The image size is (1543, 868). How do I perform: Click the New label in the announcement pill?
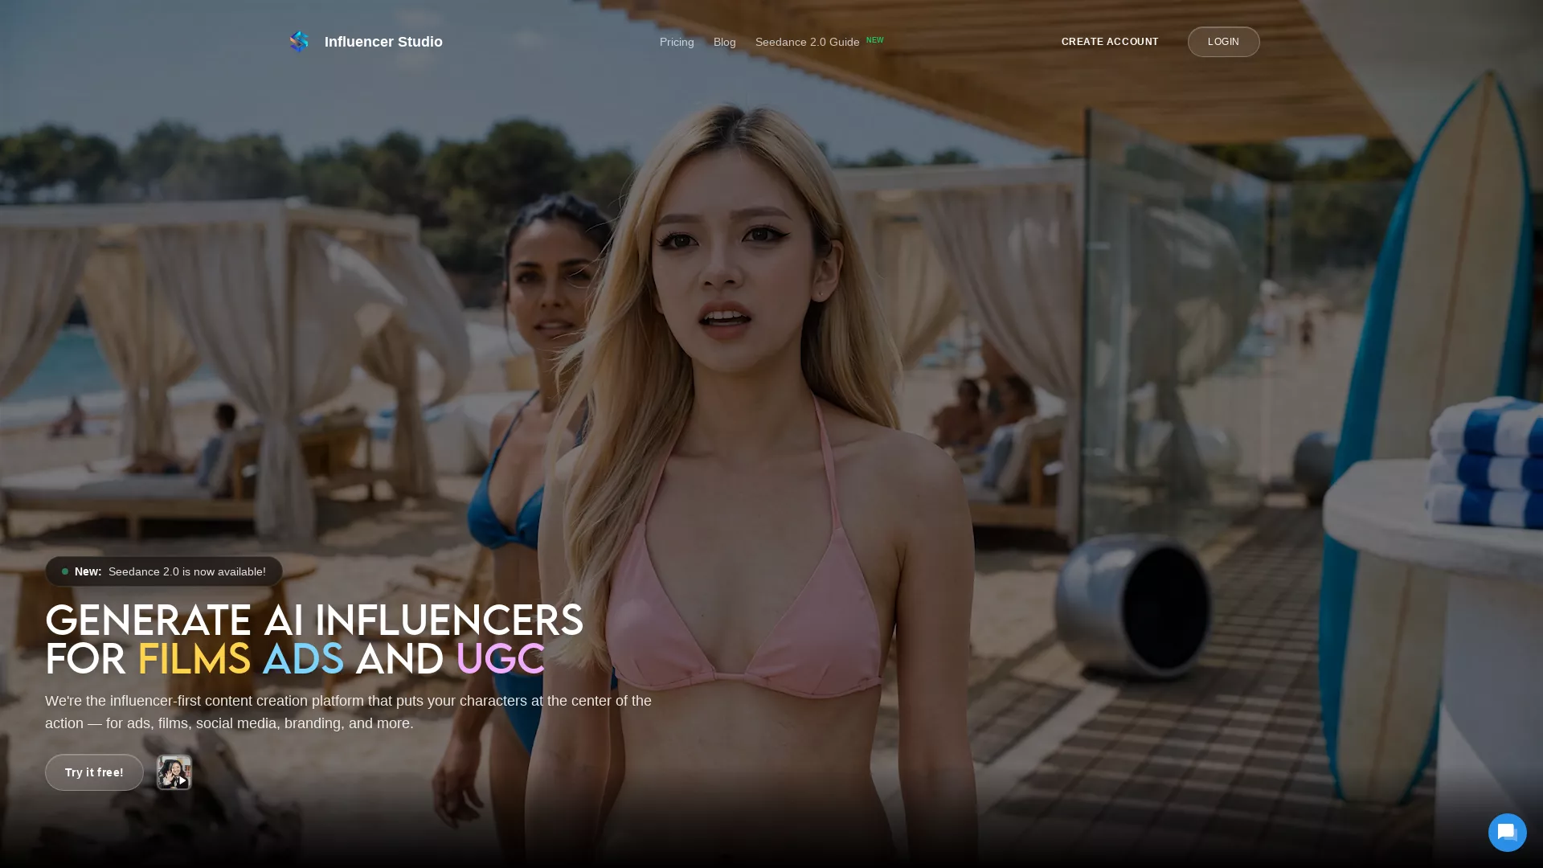pos(87,571)
